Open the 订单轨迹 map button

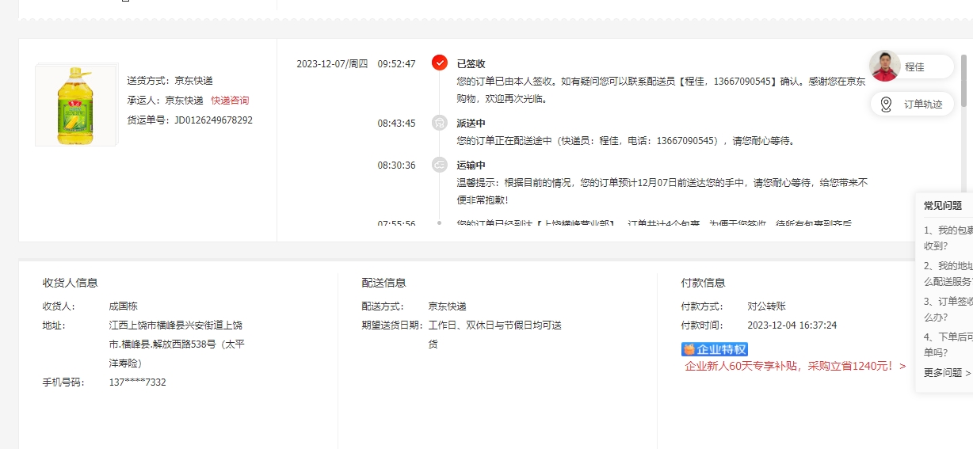click(912, 105)
